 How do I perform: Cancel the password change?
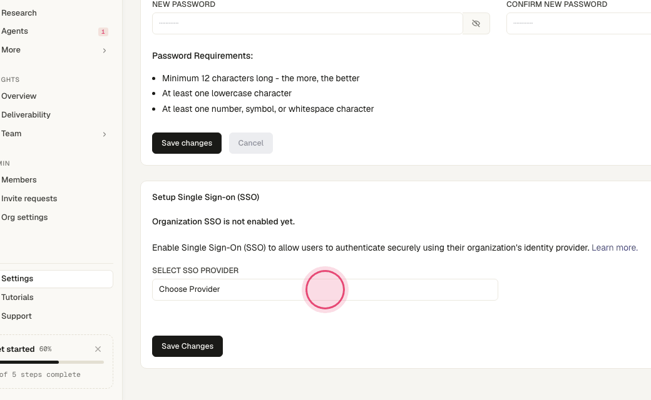251,143
